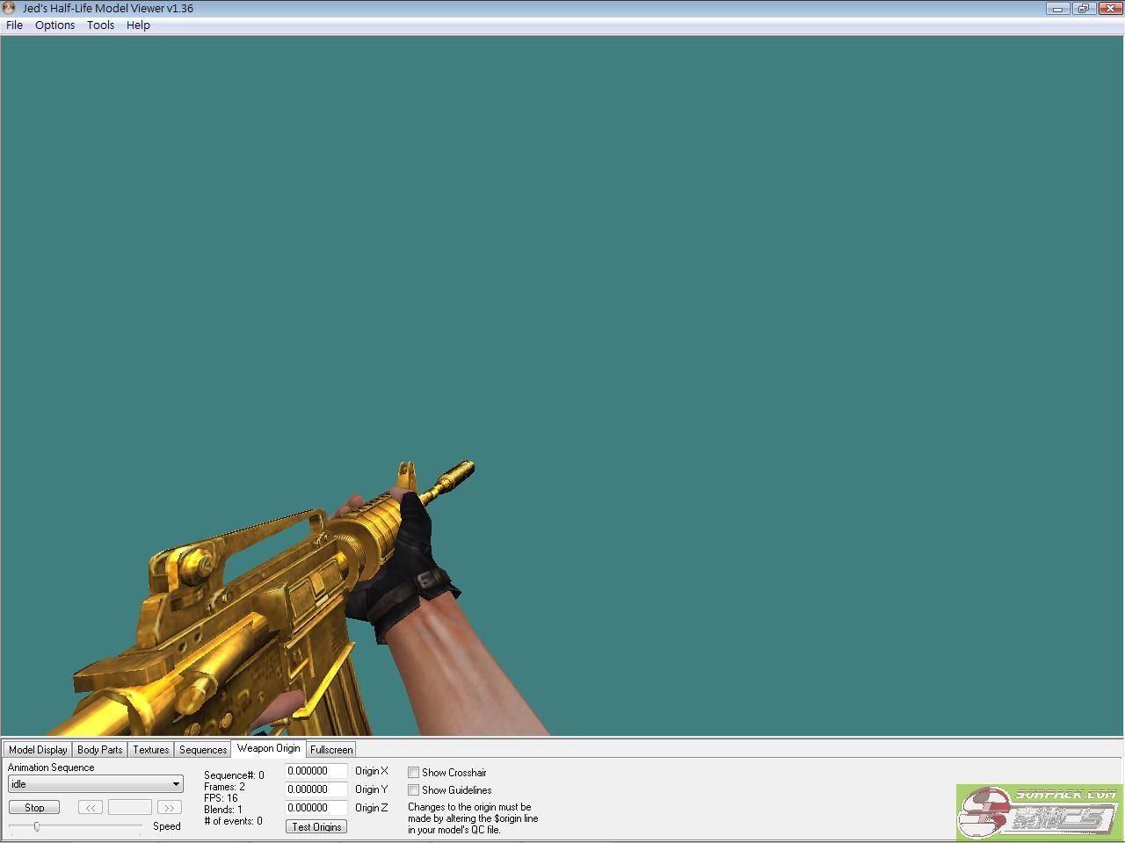Switch to the Model Display tab
This screenshot has width=1125, height=843.
coord(38,749)
